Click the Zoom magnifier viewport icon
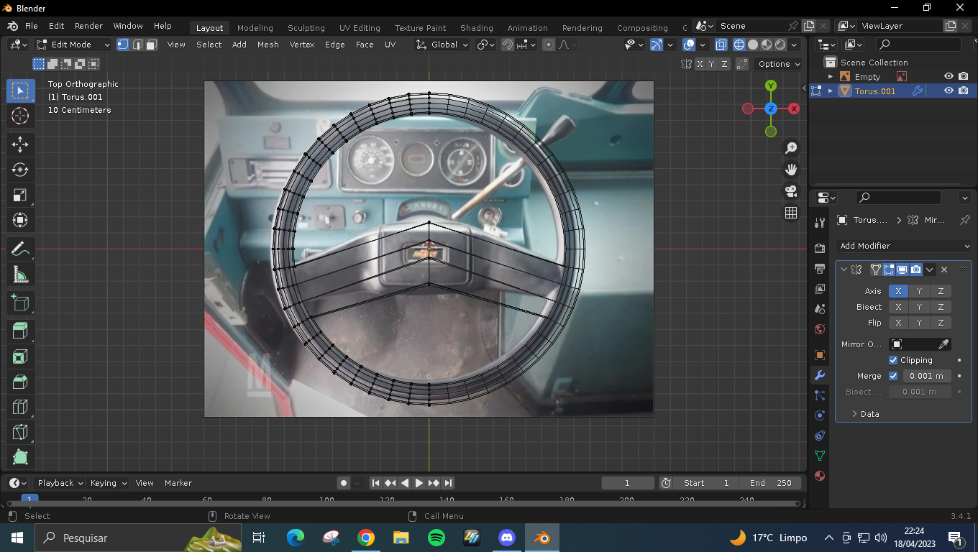 (791, 148)
